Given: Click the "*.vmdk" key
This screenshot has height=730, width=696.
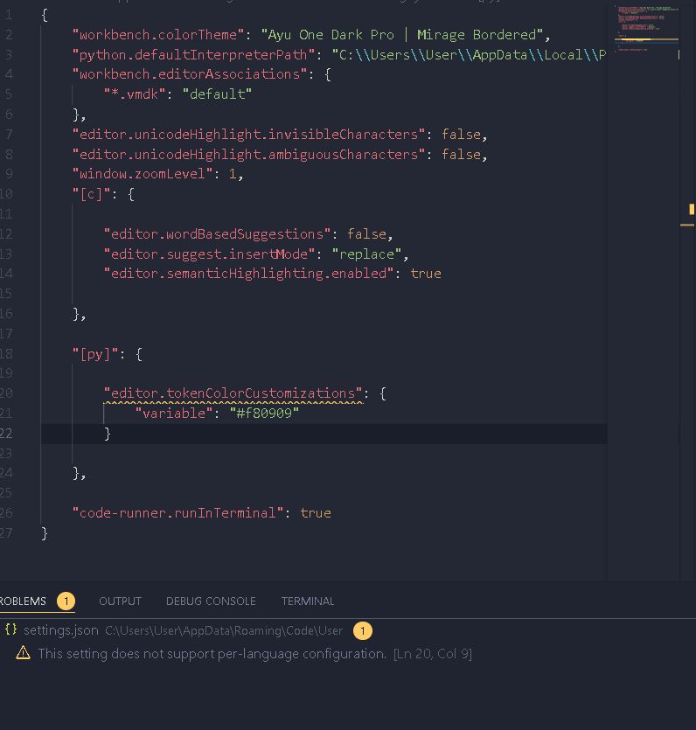Looking at the screenshot, I should [135, 94].
